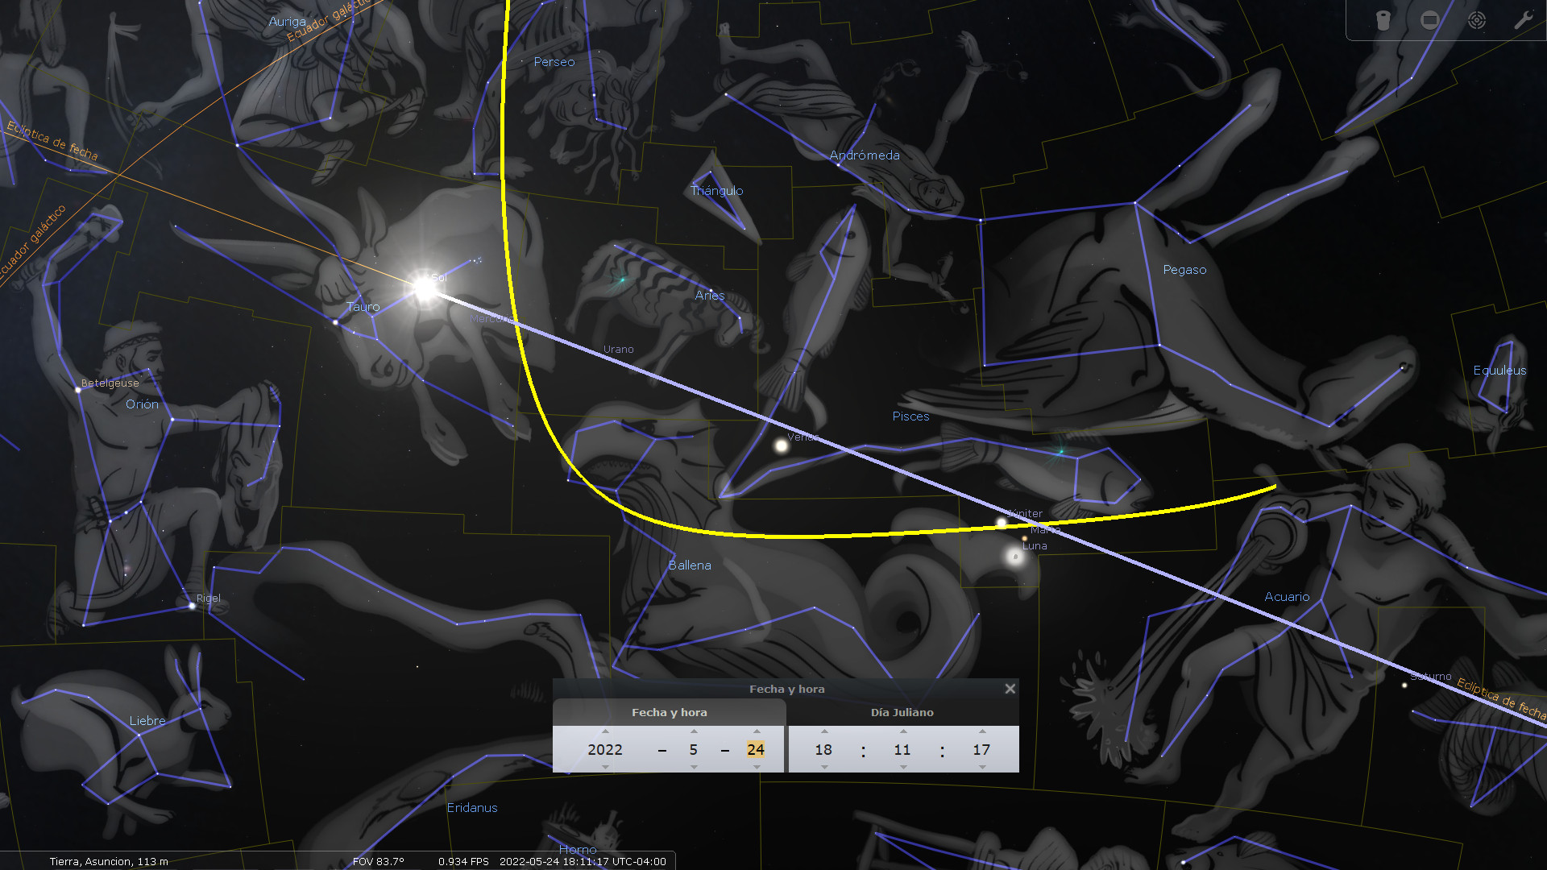
Task: Click the FOV 83.7° status text
Action: pos(378,861)
